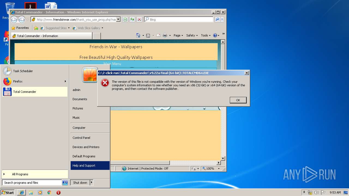Click the Start menu search magnifier icon
The width and height of the screenshot is (349, 196).
(65, 183)
